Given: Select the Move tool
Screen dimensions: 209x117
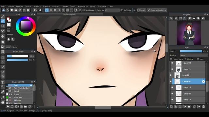Looking at the screenshot, I should (x=3, y=36).
